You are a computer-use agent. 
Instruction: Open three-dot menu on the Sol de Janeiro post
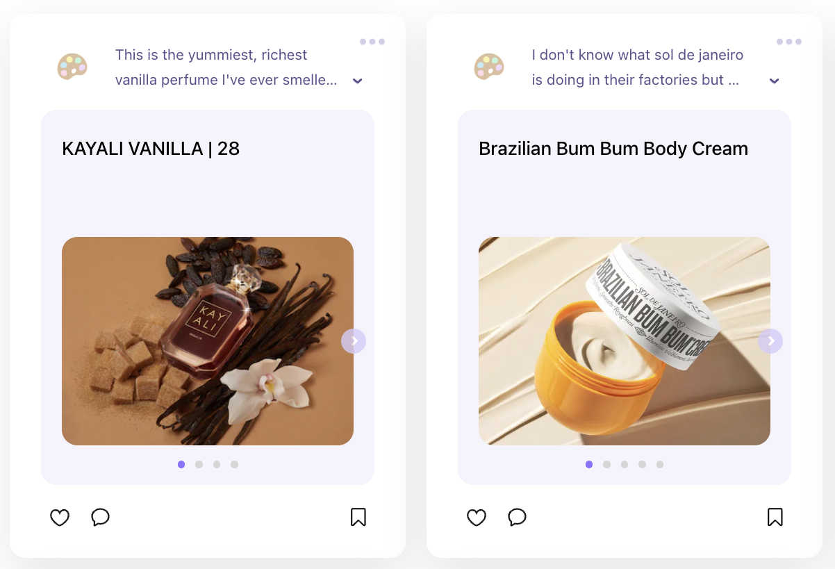pyautogui.click(x=789, y=42)
